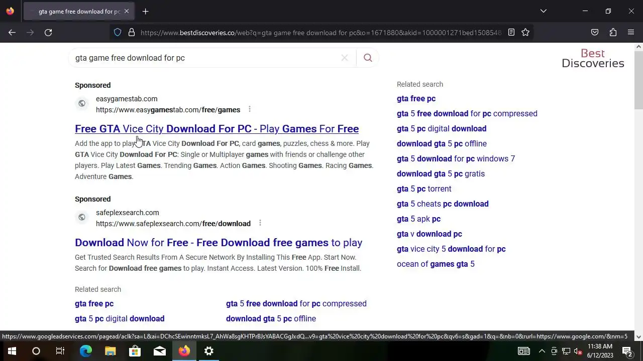Screen dimensions: 643x361
Task: Open Mail app from taskbar
Action: pos(160,351)
